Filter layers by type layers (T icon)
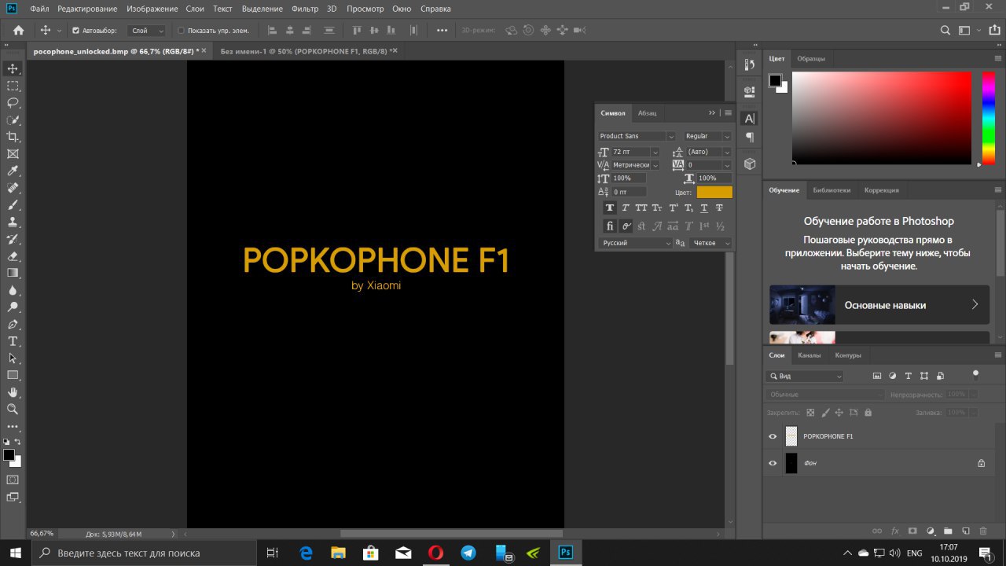Viewport: 1006px width, 566px height. (909, 376)
